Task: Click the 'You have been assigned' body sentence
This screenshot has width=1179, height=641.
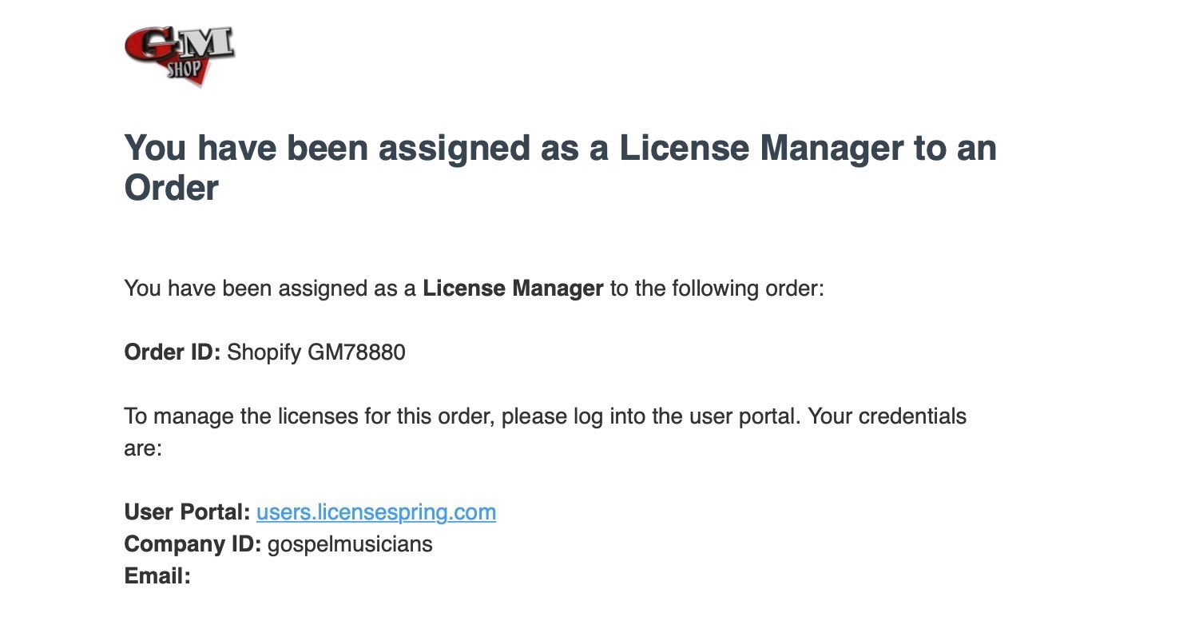Action: pyautogui.click(x=474, y=289)
